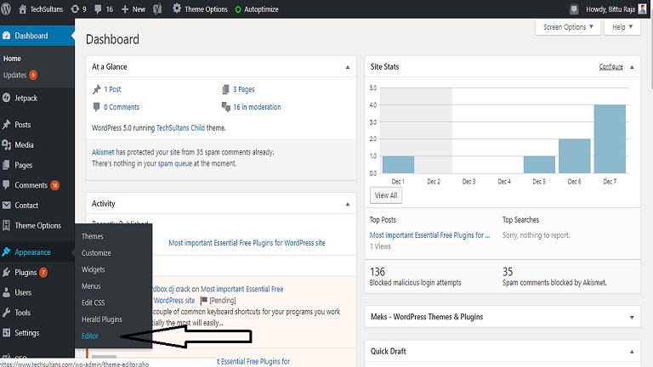Open the 16 in moderation link

[257, 107]
